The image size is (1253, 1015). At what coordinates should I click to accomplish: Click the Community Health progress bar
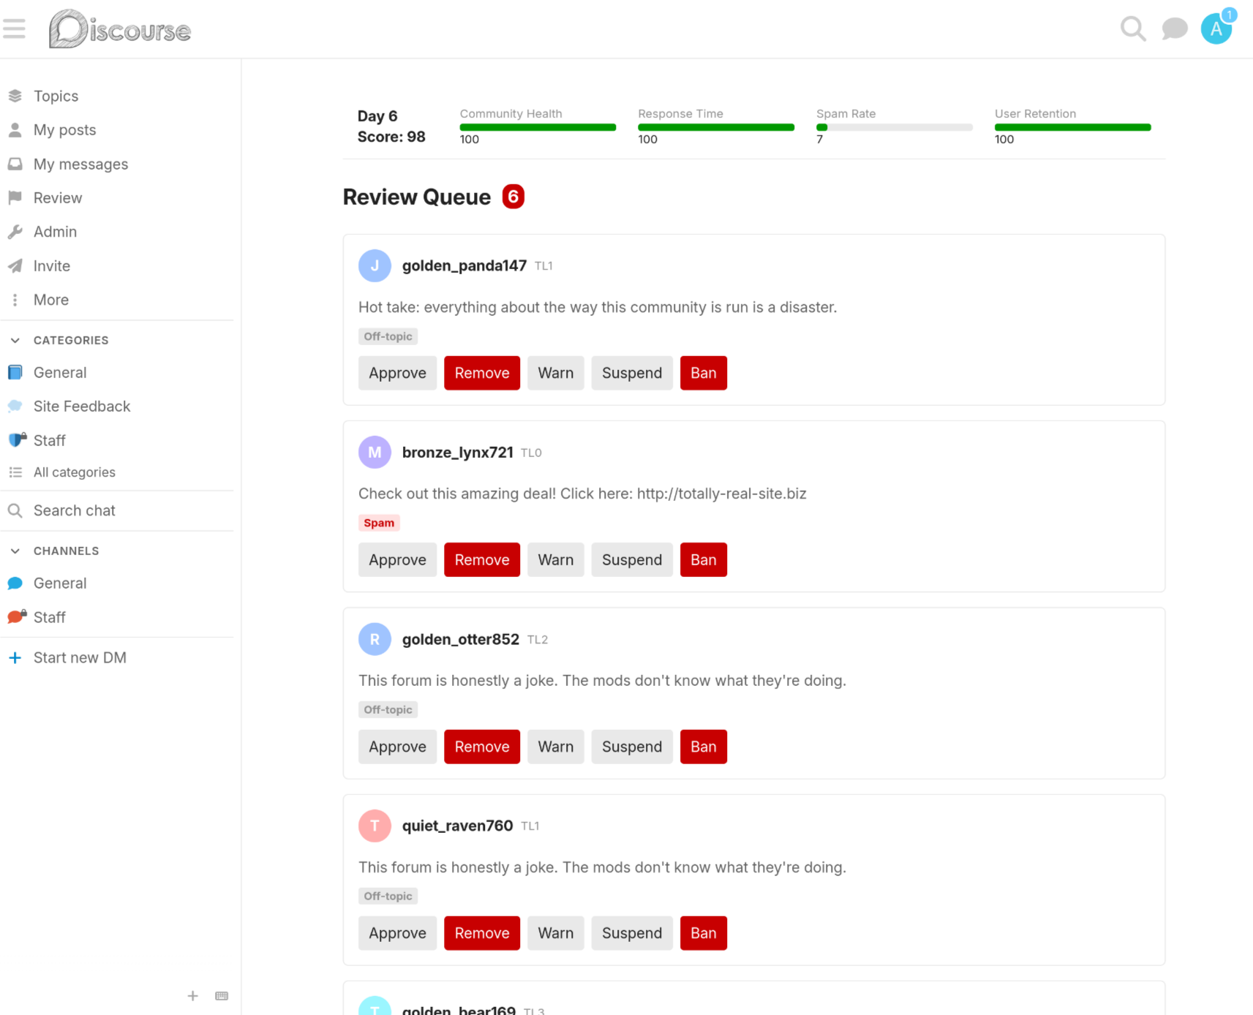click(538, 127)
